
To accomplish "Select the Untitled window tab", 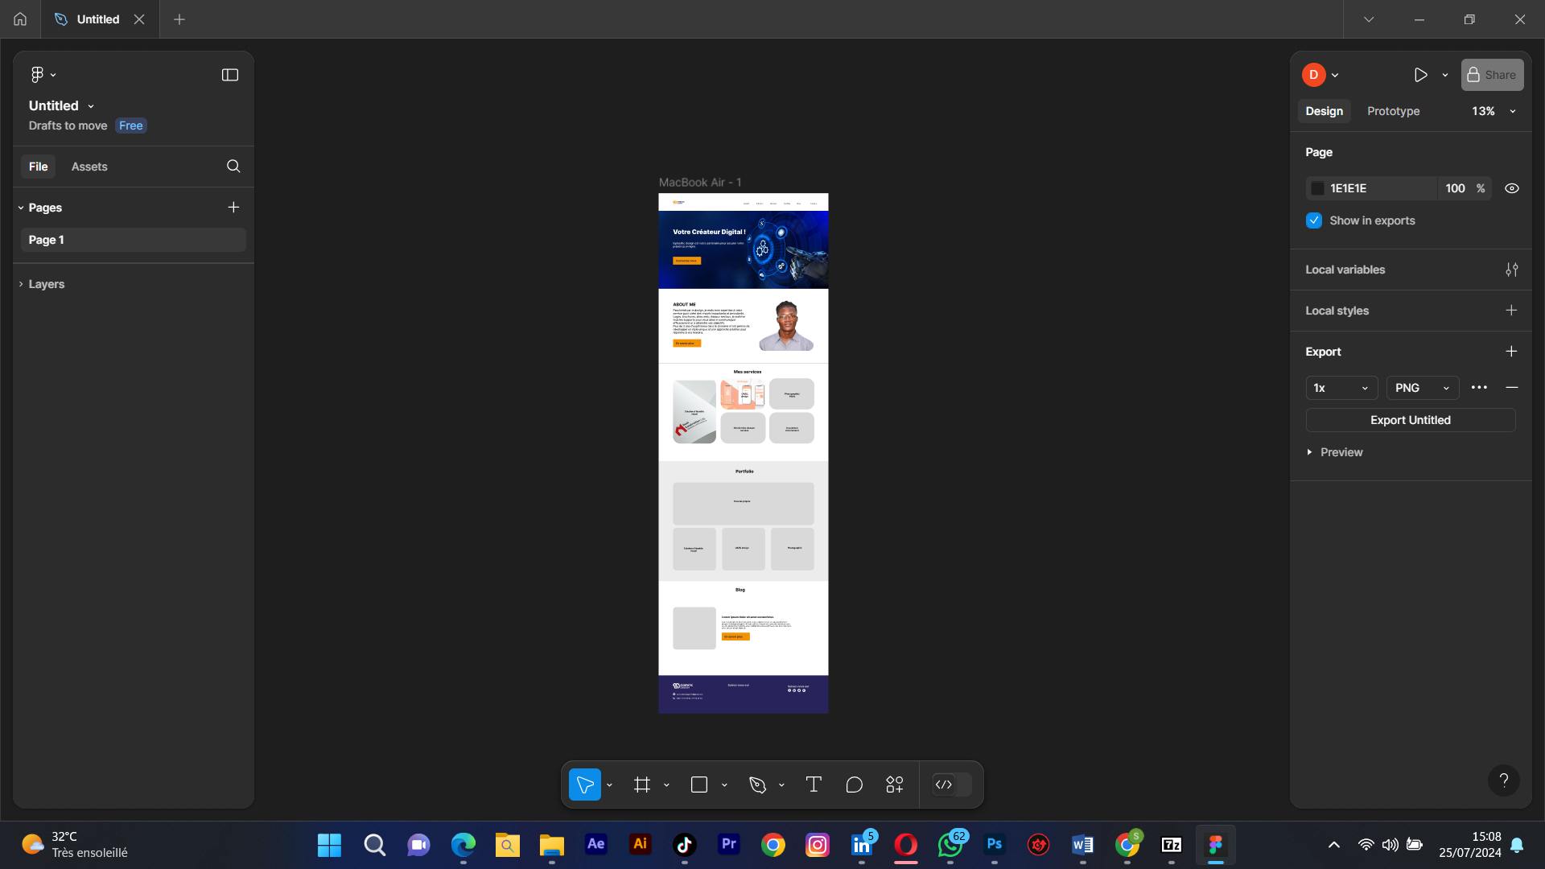I will (98, 19).
